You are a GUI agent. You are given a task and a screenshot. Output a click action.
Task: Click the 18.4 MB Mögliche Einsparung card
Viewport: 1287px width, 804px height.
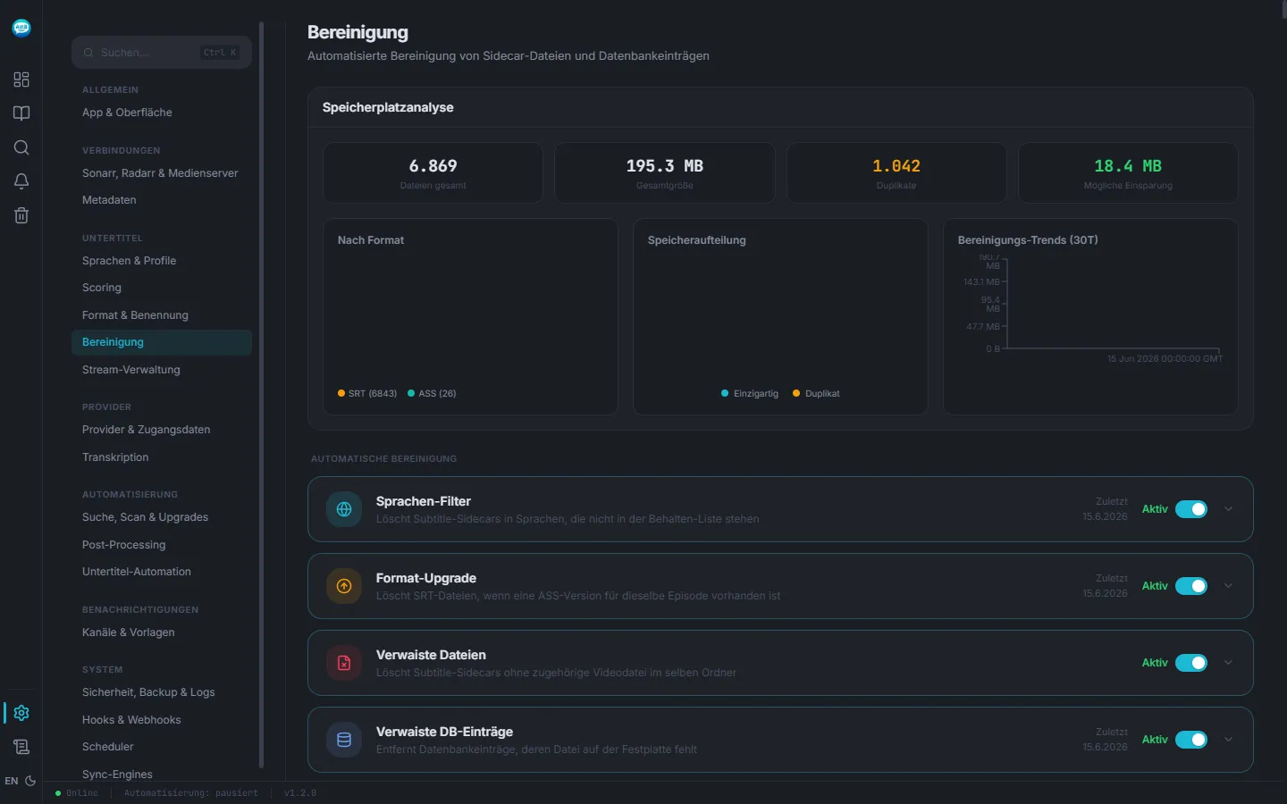click(1128, 172)
